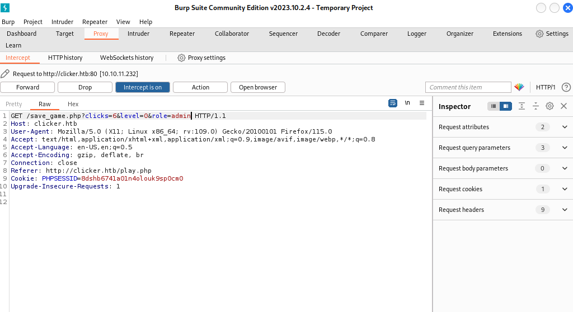Toggle word wrap in message editor
This screenshot has width=573, height=312.
pos(393,103)
